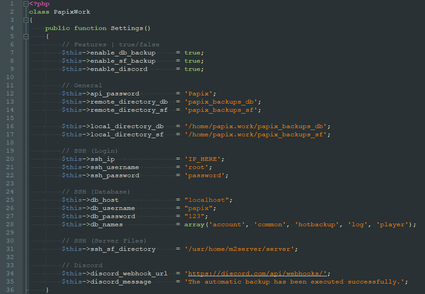Select line number 34 in the margin

pyautogui.click(x=10, y=274)
